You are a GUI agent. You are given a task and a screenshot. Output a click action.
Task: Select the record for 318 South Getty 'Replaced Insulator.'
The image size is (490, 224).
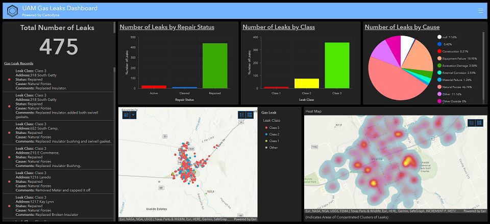(58, 80)
